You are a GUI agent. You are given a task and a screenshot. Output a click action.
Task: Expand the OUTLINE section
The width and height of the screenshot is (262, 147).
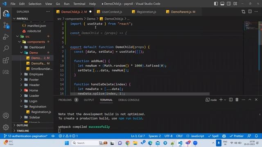tap(33, 125)
